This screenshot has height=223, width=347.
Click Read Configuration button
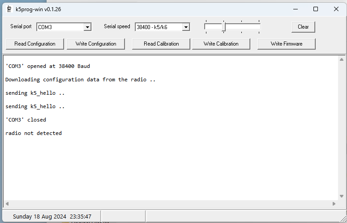tap(35, 44)
